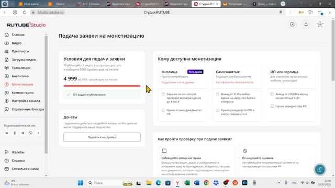Click the Монетизация sidebar icon
Image resolution: width=335 pixels, height=188 pixels.
pos(7,85)
